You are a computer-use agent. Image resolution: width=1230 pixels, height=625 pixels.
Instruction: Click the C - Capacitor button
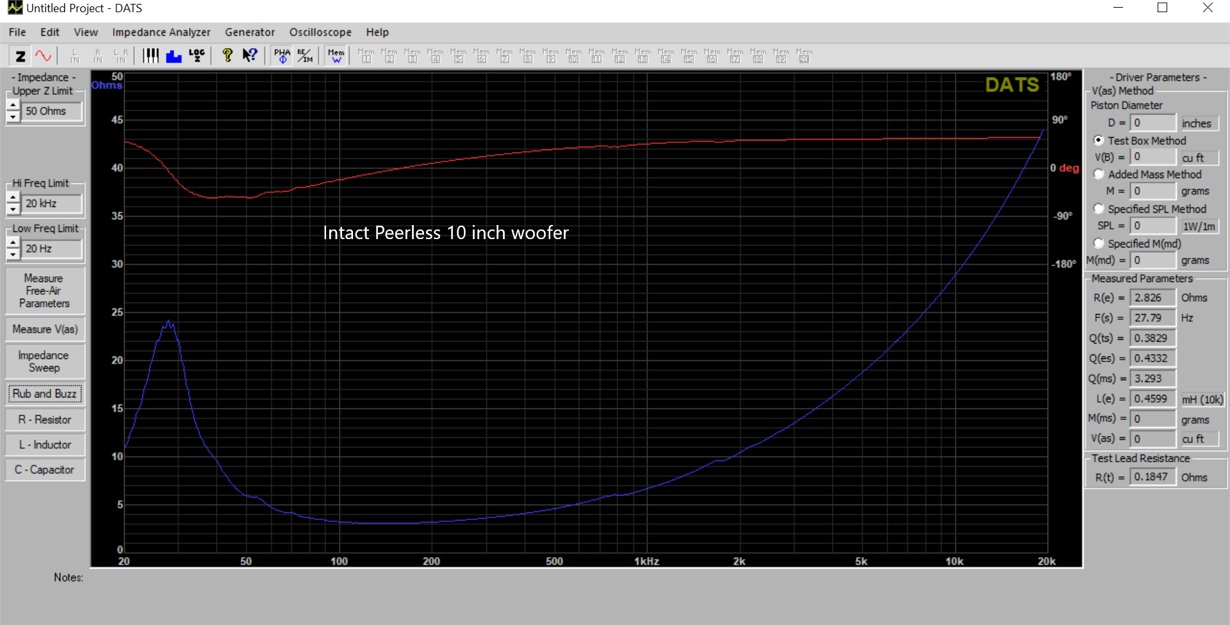(45, 470)
